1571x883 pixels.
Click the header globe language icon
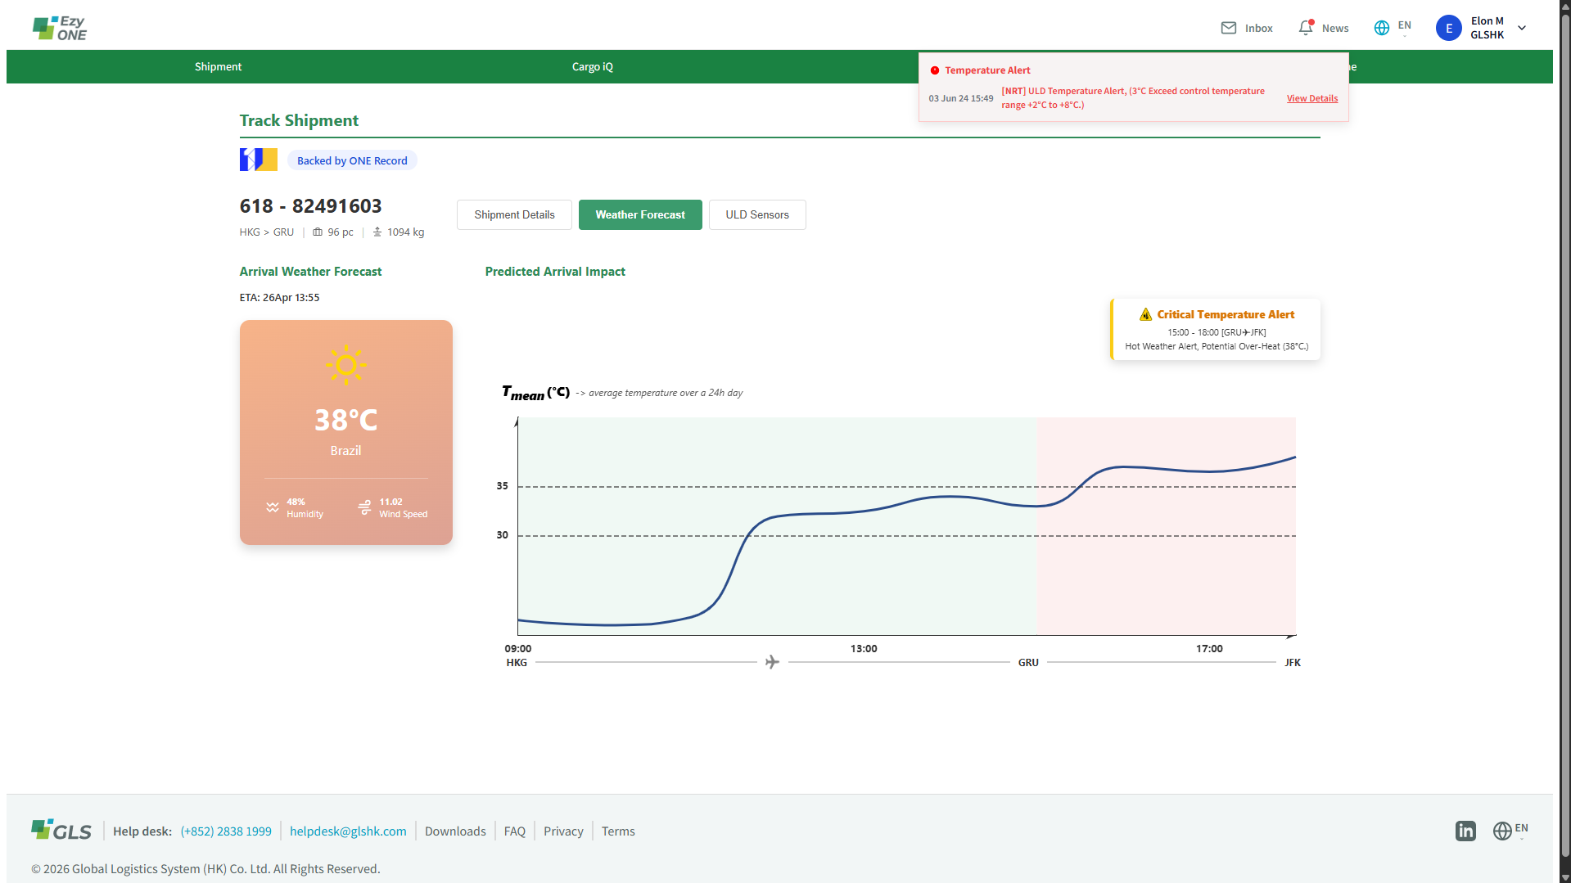pos(1382,28)
